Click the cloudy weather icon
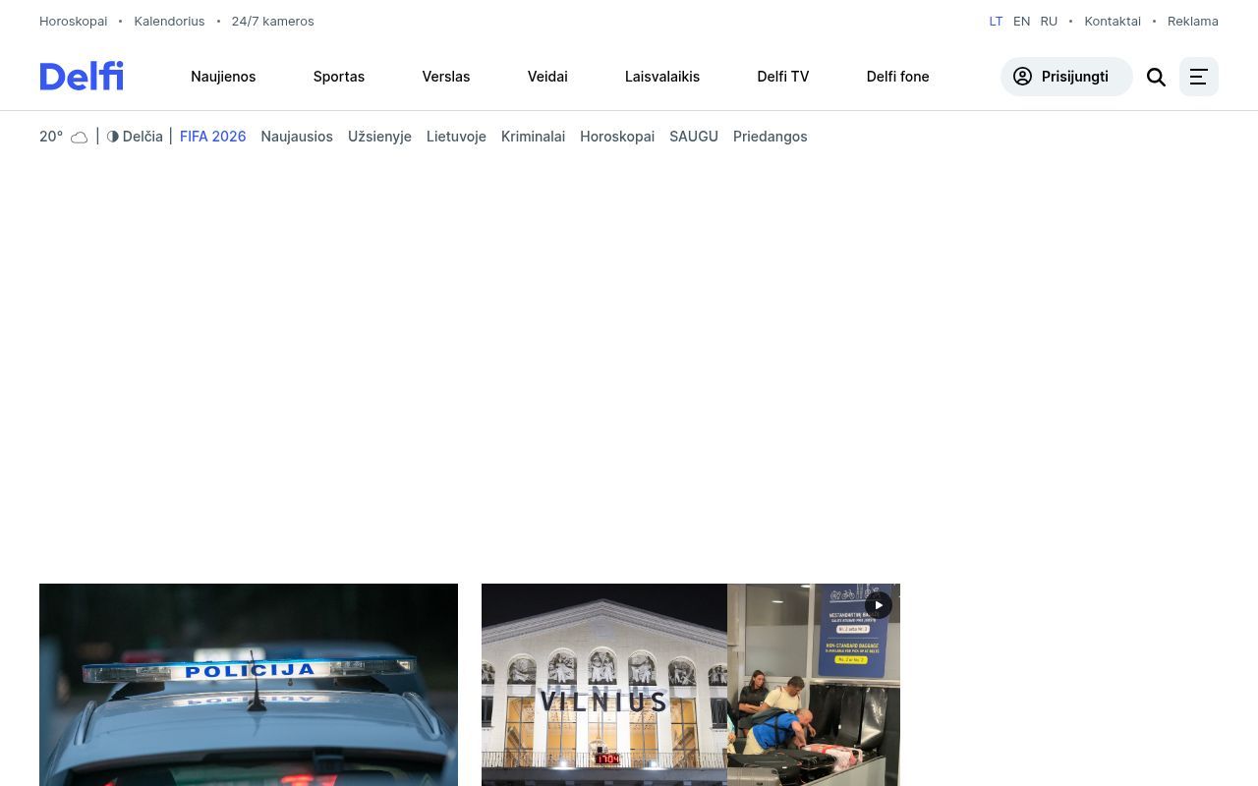The width and height of the screenshot is (1258, 786). 80,138
